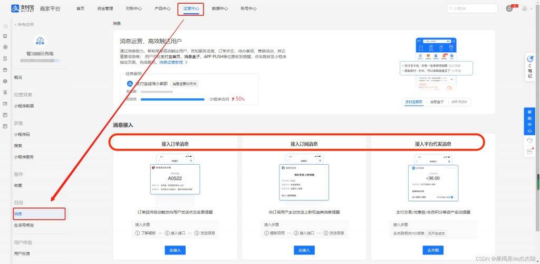Select 概况 in the sidebar
Screen dimensions: 540x264
(18, 78)
